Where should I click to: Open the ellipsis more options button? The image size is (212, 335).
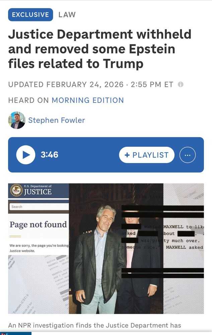[188, 155]
